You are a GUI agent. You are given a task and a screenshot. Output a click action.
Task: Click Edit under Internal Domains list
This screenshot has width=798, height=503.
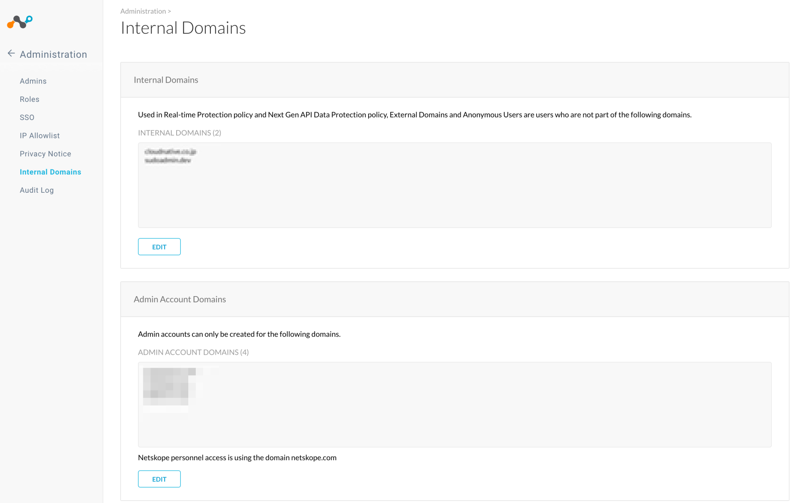(159, 247)
